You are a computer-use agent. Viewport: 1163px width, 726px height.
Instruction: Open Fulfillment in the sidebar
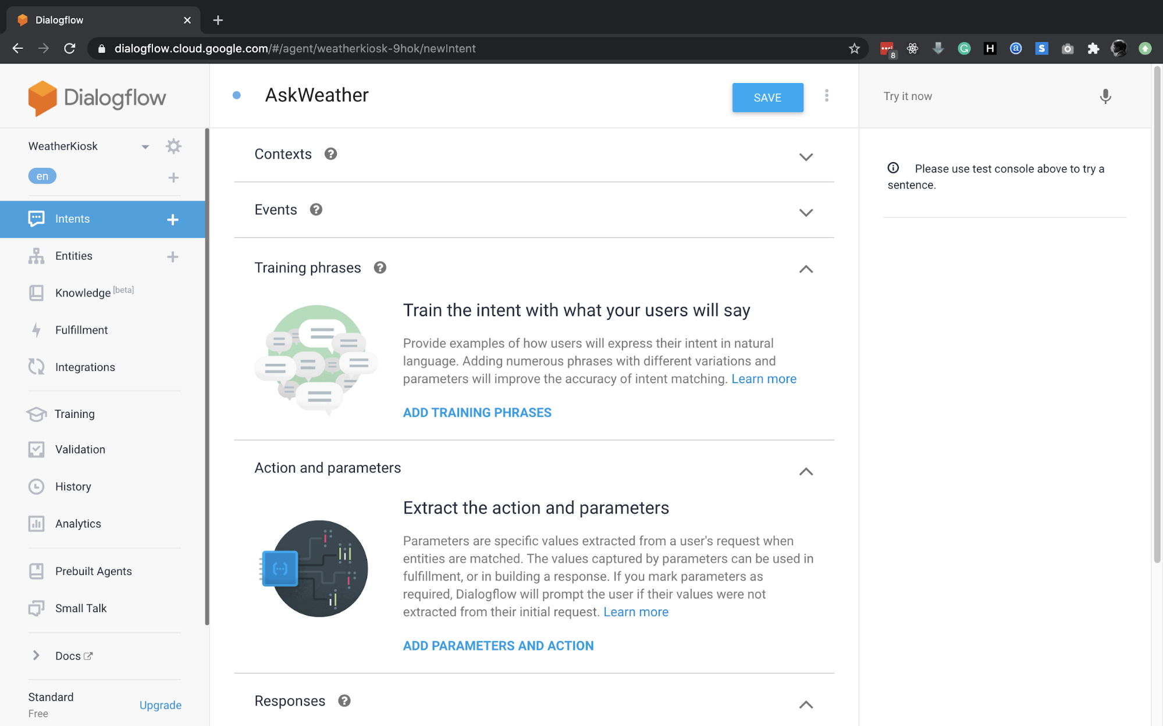tap(81, 330)
